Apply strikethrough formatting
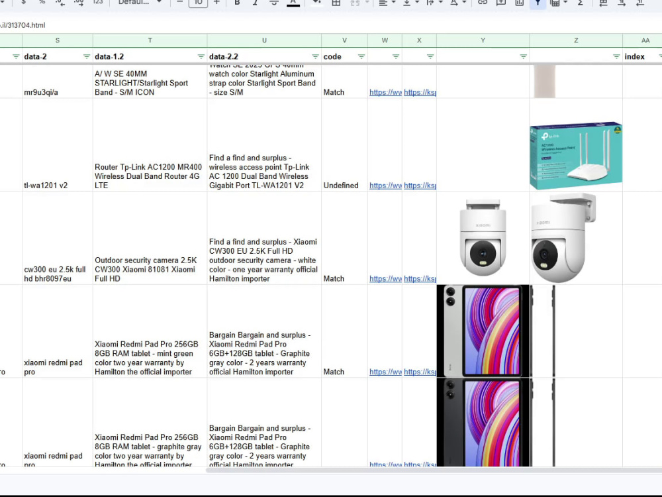 [273, 3]
